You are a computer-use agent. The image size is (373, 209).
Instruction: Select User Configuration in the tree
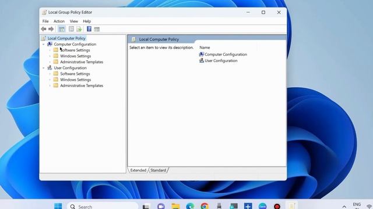70,68
